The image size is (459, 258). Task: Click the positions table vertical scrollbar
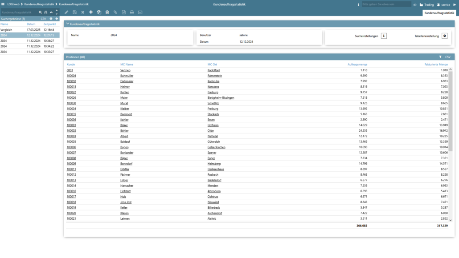(450, 111)
